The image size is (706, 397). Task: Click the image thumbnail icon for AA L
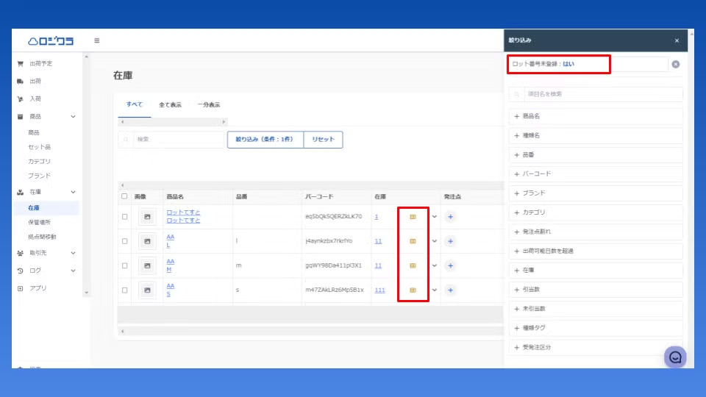147,241
